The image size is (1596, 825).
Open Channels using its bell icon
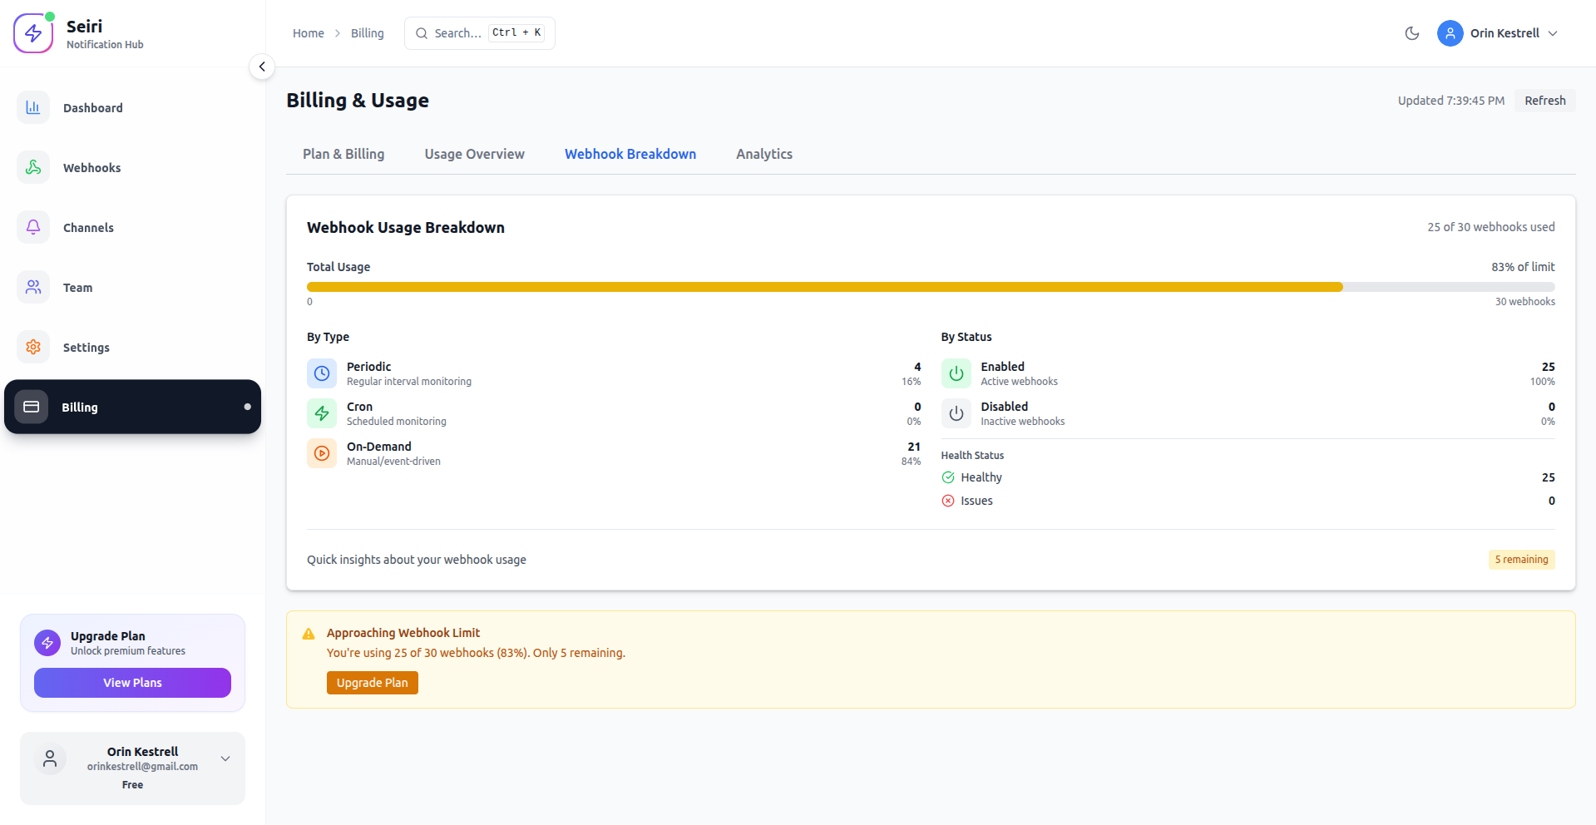pos(32,227)
